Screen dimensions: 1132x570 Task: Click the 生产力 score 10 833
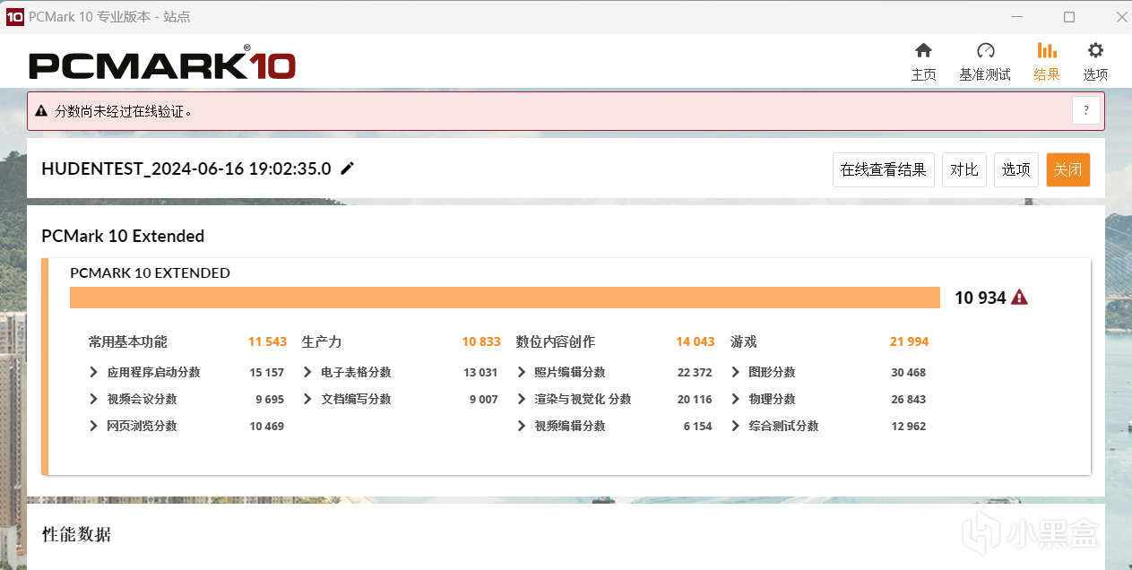coord(481,341)
